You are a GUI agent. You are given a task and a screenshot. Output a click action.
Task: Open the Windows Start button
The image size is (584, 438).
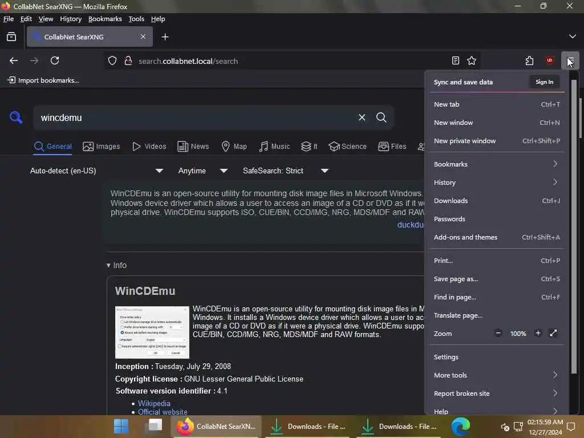pyautogui.click(x=121, y=427)
